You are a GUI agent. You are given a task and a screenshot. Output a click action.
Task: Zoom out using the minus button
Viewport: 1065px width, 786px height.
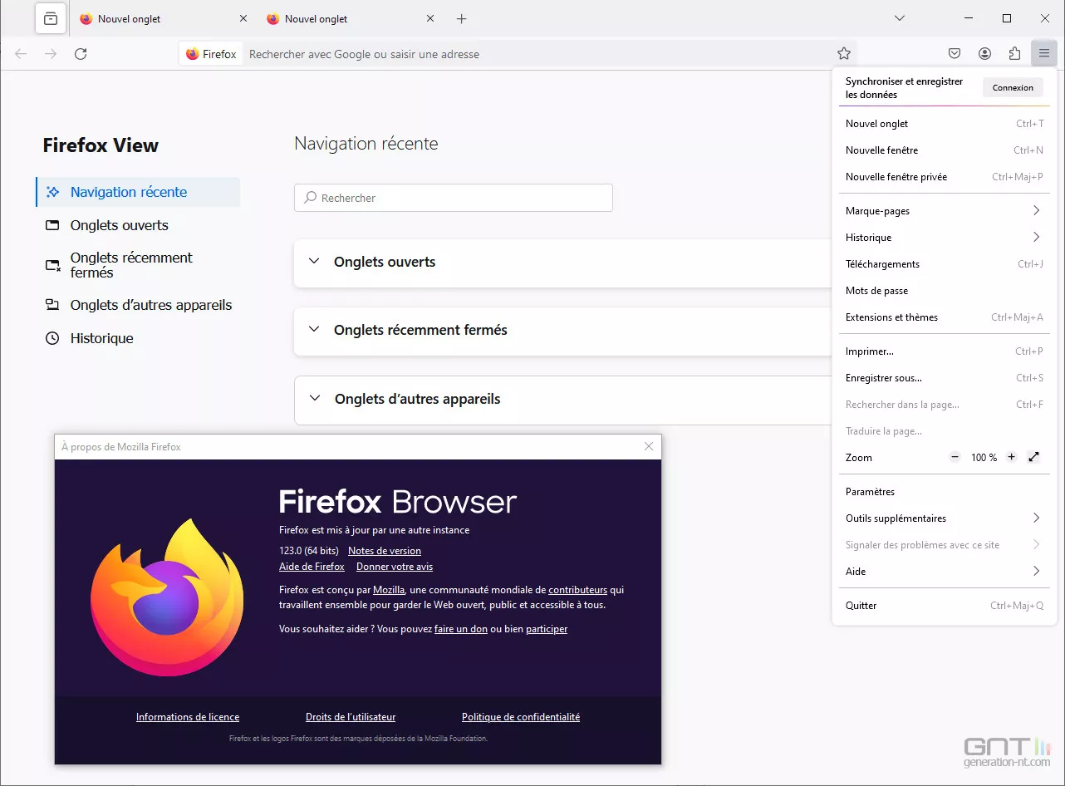coord(955,457)
